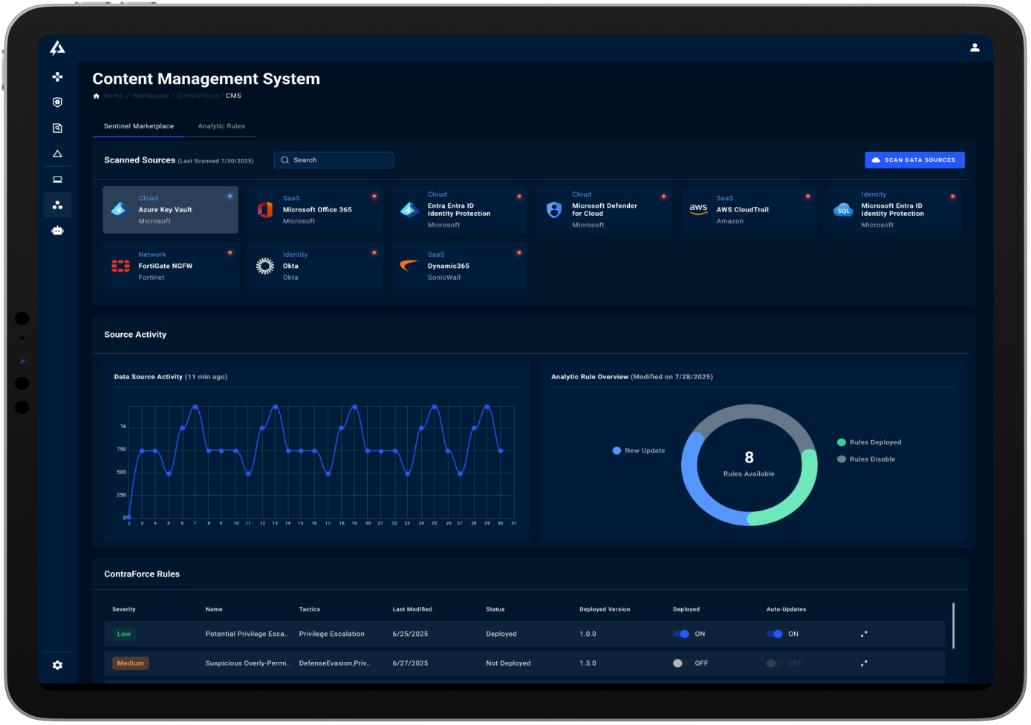Screen dimensions: 1031x725
Task: Click the Azure Key Vault logo
Action: (120, 210)
